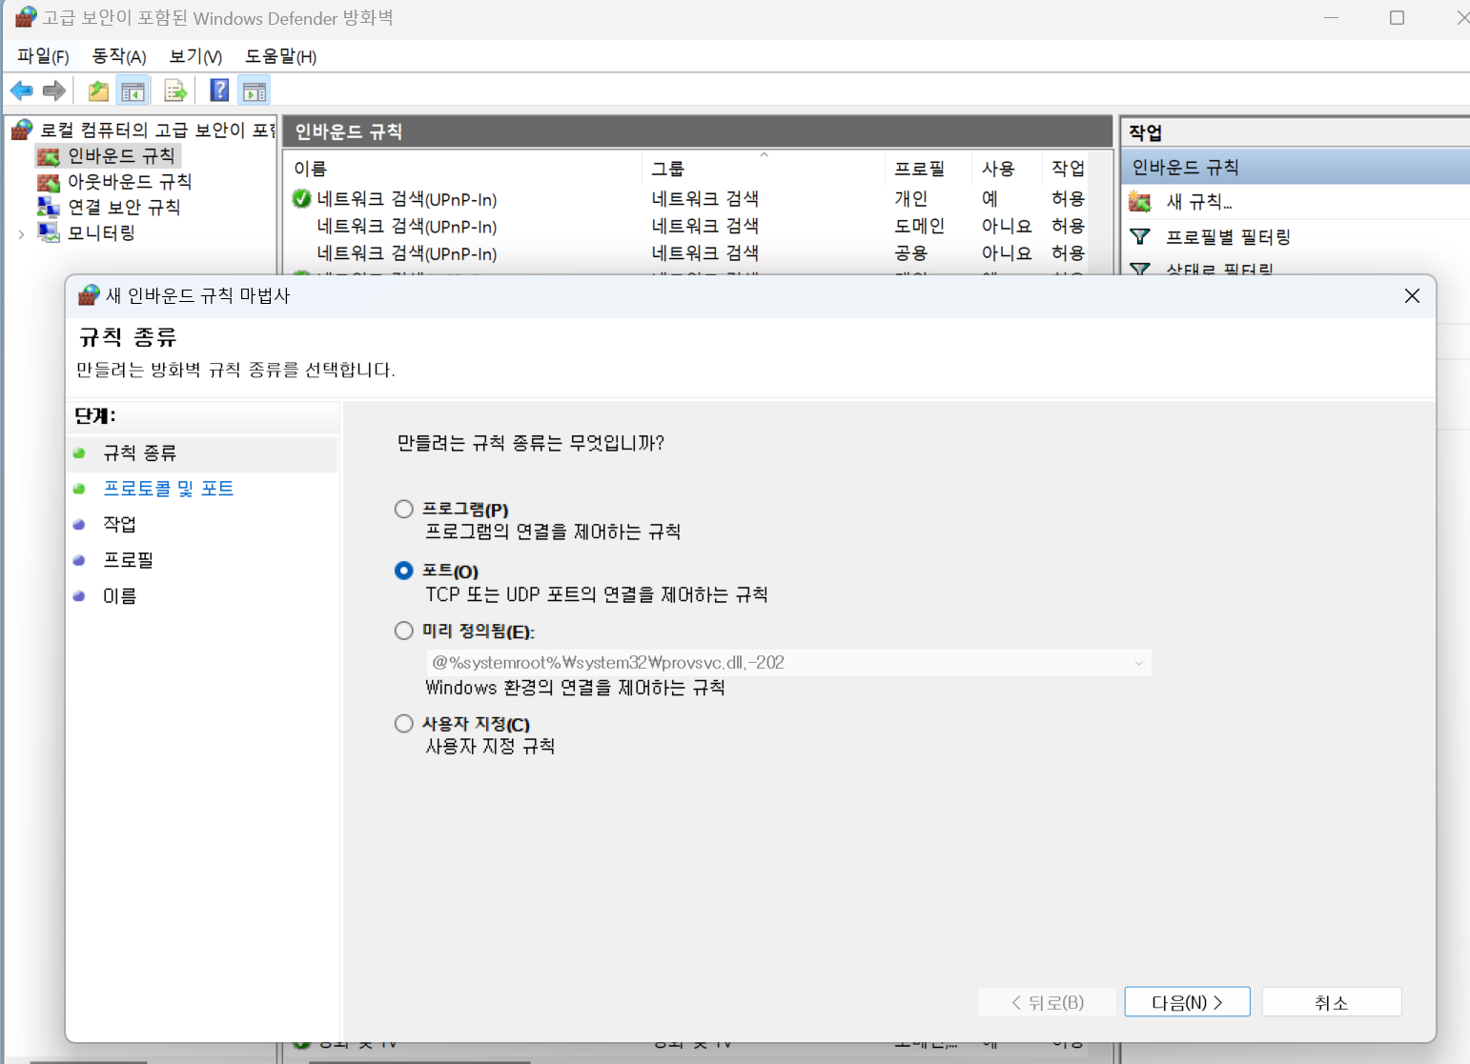Open the 파일(F) menu

click(x=43, y=56)
